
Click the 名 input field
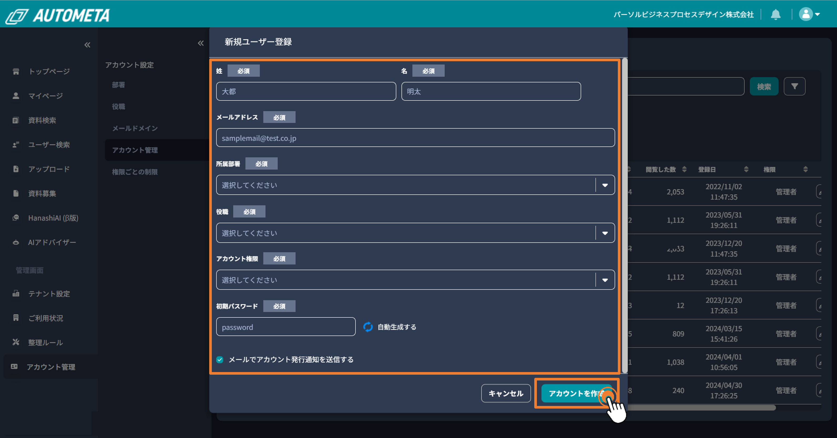coord(491,91)
